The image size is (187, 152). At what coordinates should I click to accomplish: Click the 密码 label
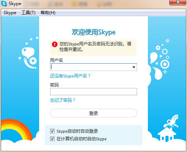[54, 85]
